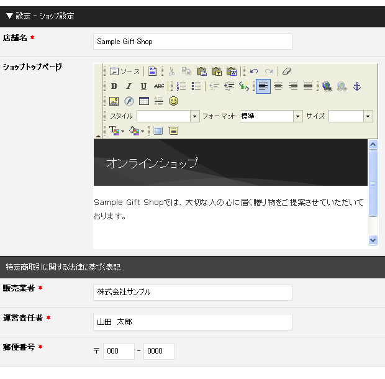
Task: Insert a smiley emoticon
Action: click(x=174, y=101)
